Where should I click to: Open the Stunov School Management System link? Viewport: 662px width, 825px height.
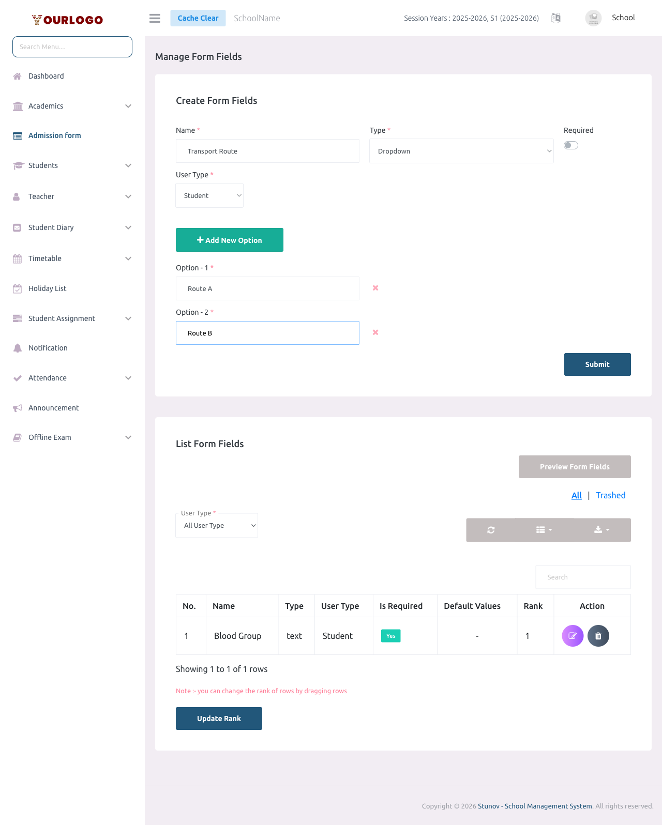535,806
